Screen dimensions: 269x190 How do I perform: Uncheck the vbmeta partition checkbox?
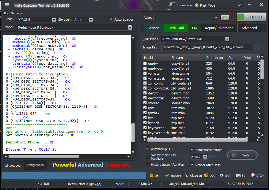(145, 73)
